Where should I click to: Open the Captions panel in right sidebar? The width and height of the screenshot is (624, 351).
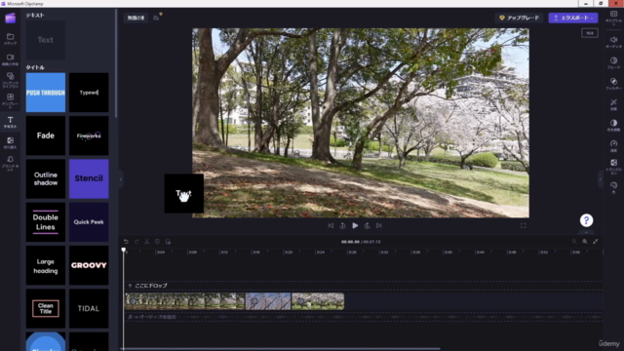(x=613, y=18)
